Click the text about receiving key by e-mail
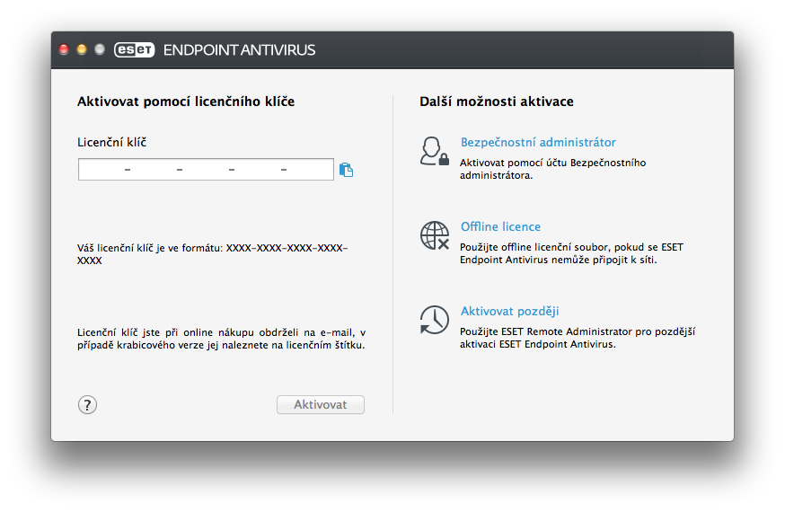 click(221, 339)
